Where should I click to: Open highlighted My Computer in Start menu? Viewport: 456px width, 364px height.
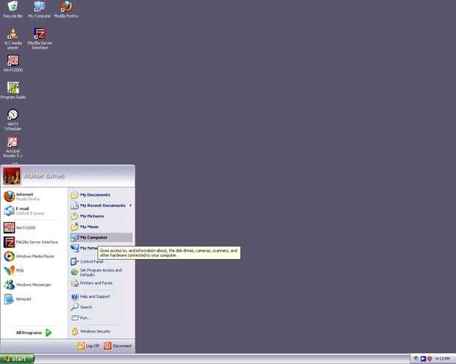tap(101, 238)
